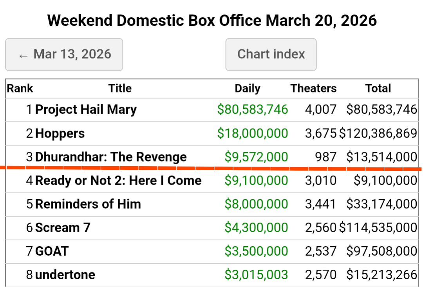Screen dimensions: 423x287
Task: Click the Total column header
Action: (378, 89)
